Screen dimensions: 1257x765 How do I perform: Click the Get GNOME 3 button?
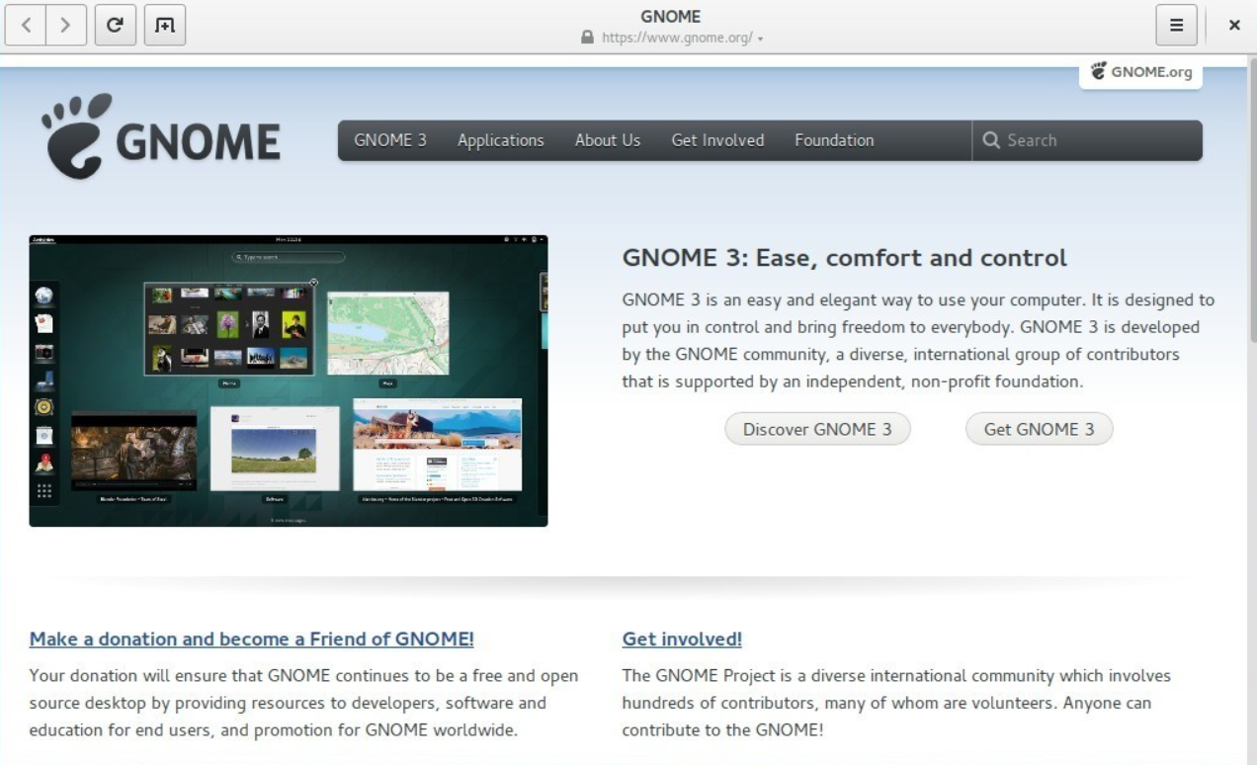click(x=1039, y=429)
